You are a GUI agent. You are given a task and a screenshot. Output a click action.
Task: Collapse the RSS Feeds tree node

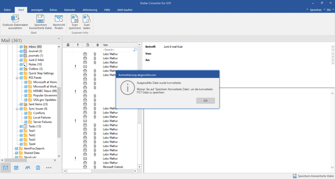[x=17, y=78]
